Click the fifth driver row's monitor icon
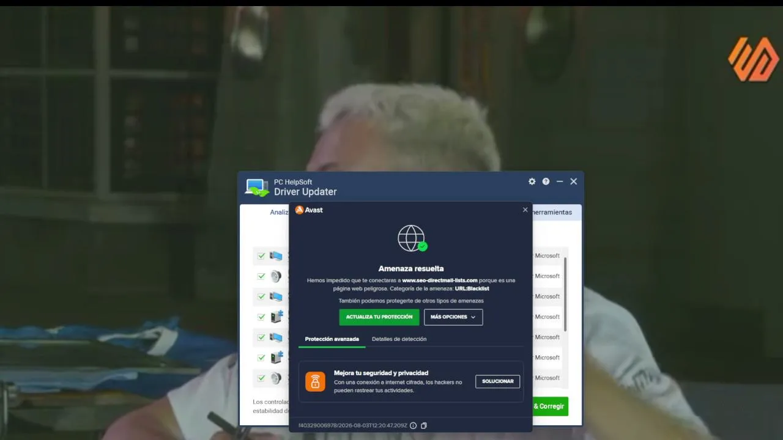 pyautogui.click(x=276, y=337)
